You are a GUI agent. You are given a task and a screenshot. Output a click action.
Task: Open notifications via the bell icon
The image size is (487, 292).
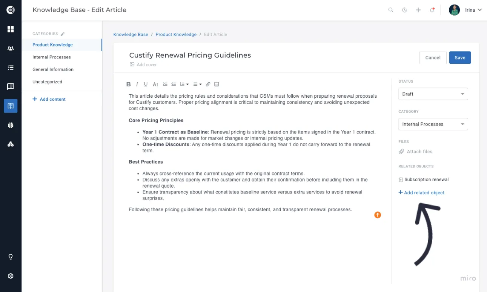point(432,10)
